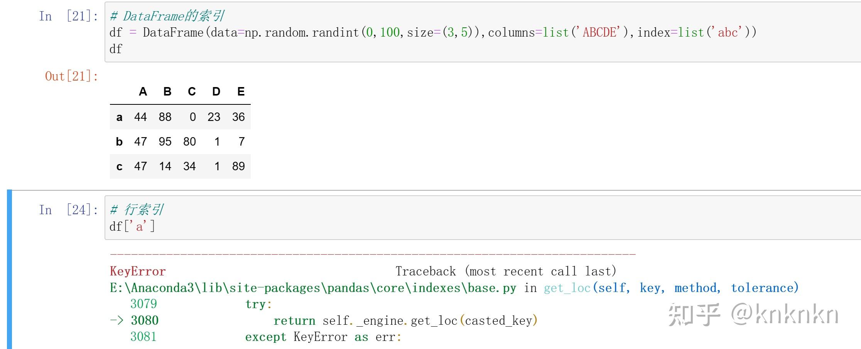
Task: Click the In [24] cell prompt
Action: click(x=68, y=210)
